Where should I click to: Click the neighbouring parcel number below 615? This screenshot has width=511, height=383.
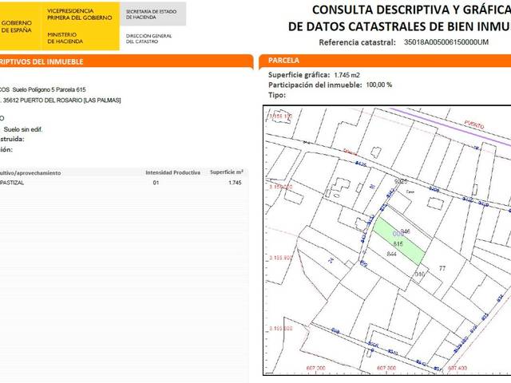(x=391, y=254)
